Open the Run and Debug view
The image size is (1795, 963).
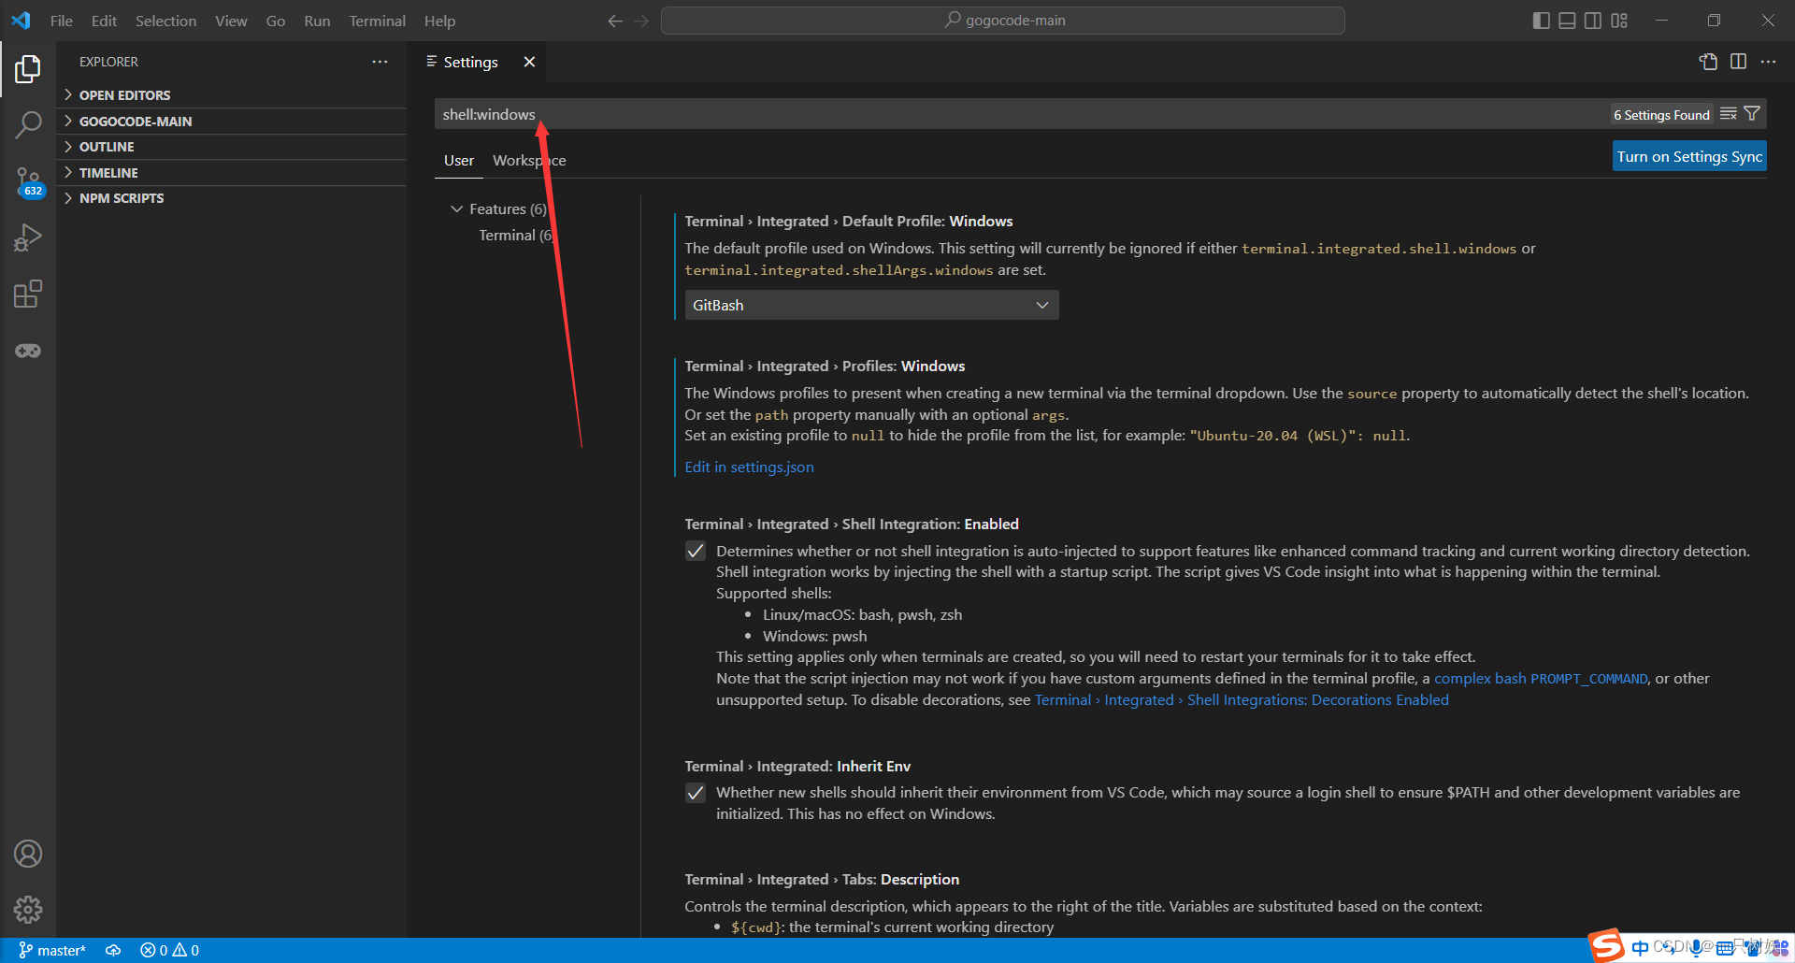coord(28,237)
